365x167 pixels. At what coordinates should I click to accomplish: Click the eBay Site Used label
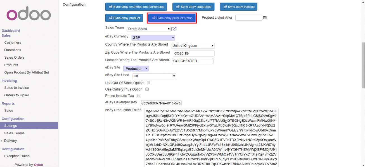(117, 75)
